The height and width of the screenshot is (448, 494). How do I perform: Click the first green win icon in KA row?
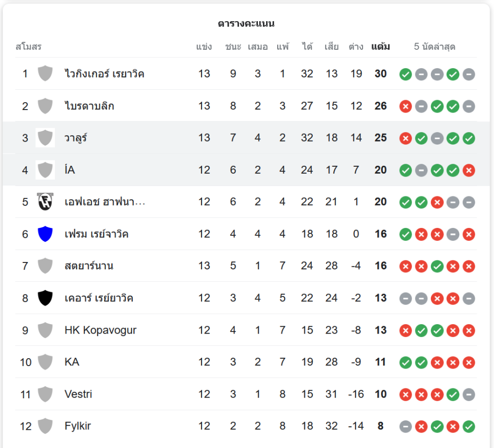pyautogui.click(x=406, y=362)
